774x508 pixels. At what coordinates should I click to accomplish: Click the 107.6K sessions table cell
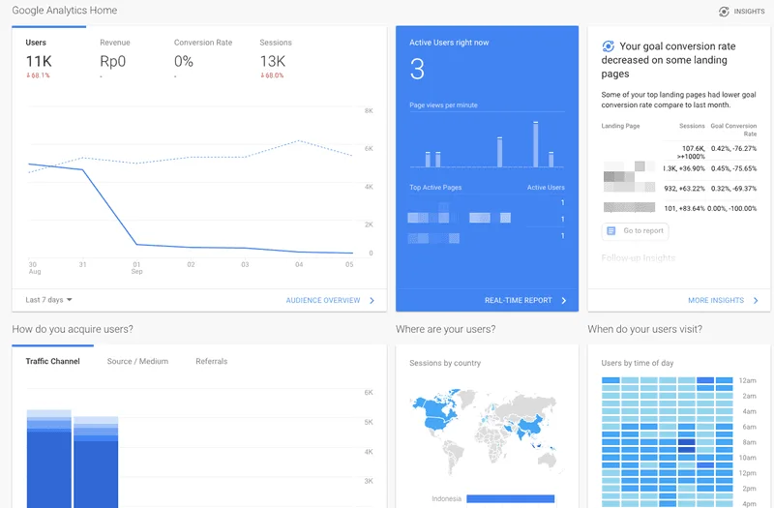click(x=692, y=152)
